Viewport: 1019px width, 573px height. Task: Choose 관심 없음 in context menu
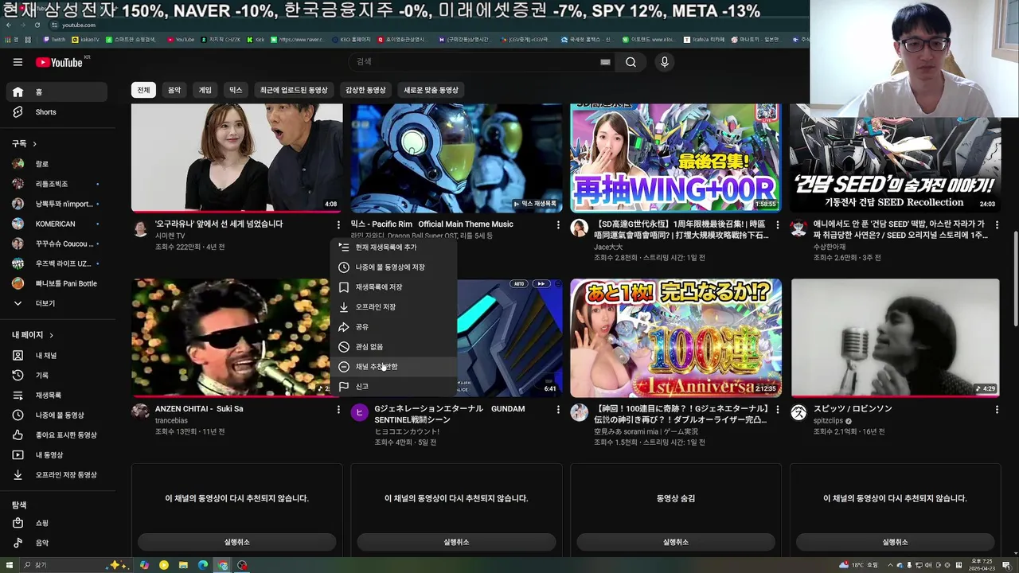(394, 347)
